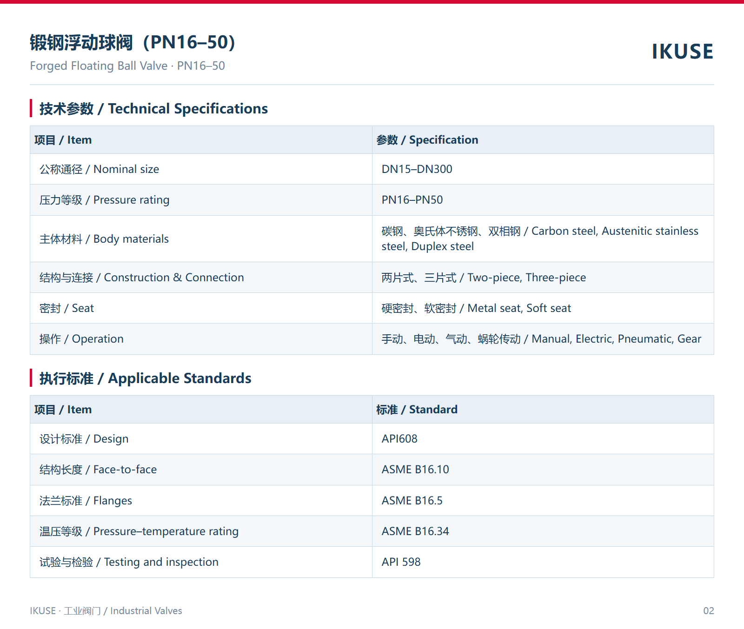Click footer text "IKUSE · 工业阀门 / Industrial Valves"
Viewport: 744px width, 629px height.
106,611
